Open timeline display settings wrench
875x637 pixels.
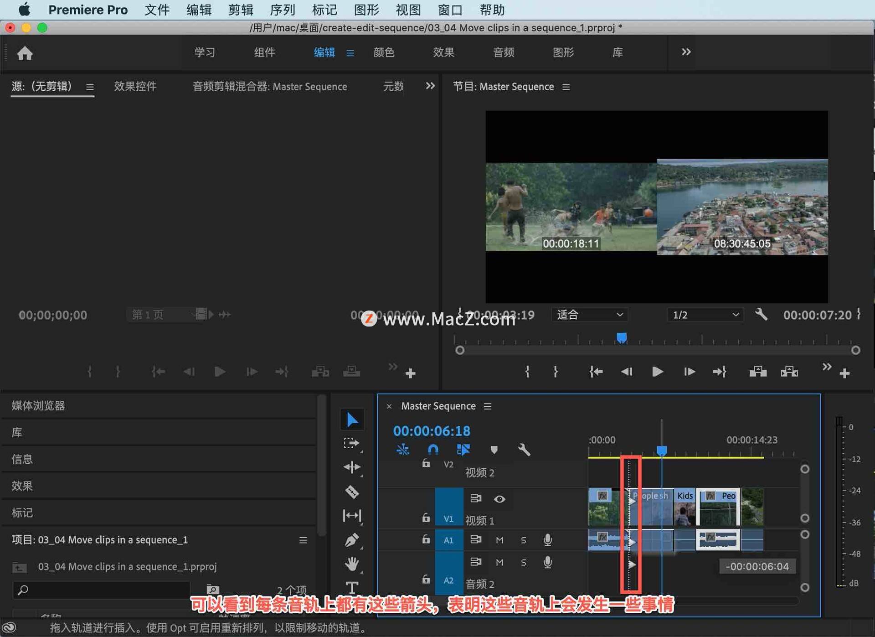(524, 450)
